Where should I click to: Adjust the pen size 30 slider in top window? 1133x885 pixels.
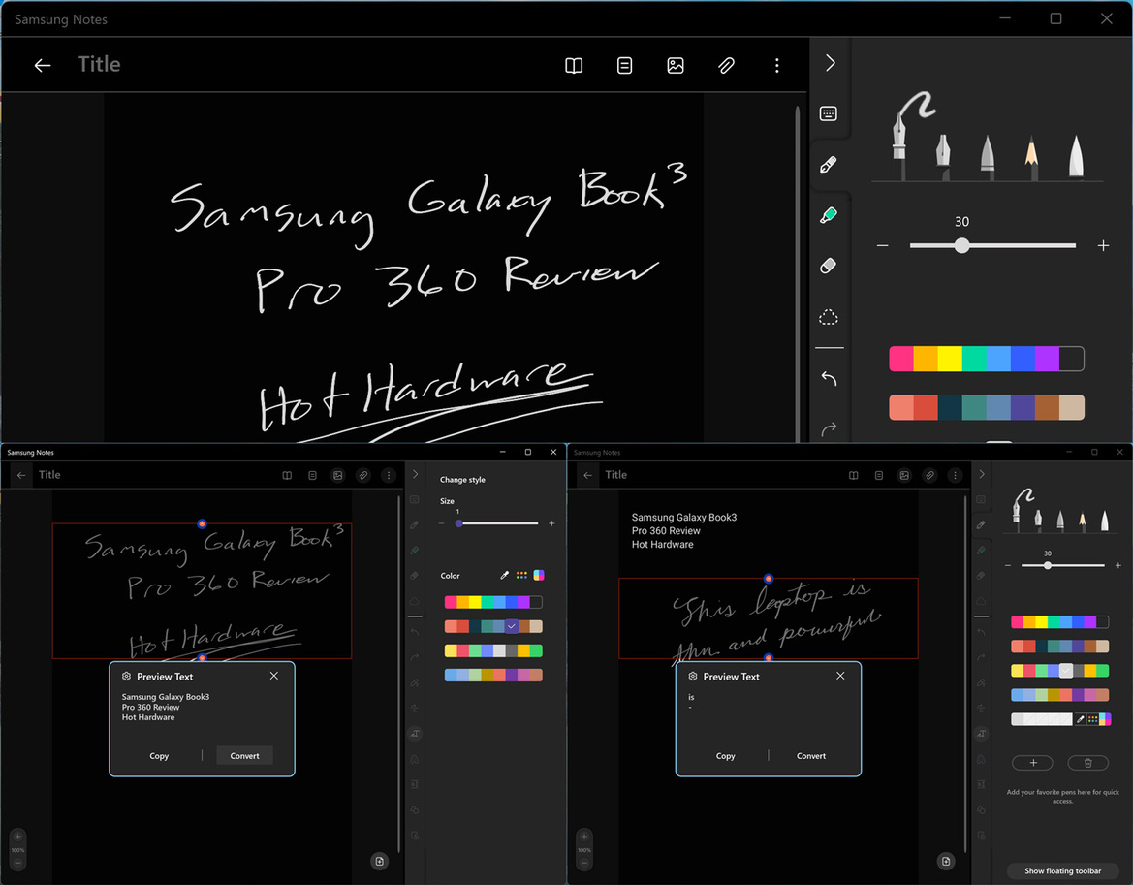coord(992,245)
